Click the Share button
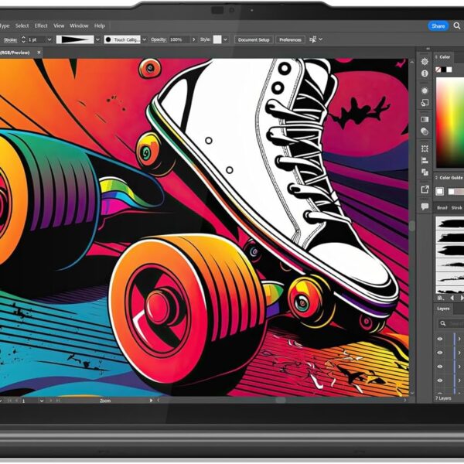The width and height of the screenshot is (464, 464). (438, 26)
